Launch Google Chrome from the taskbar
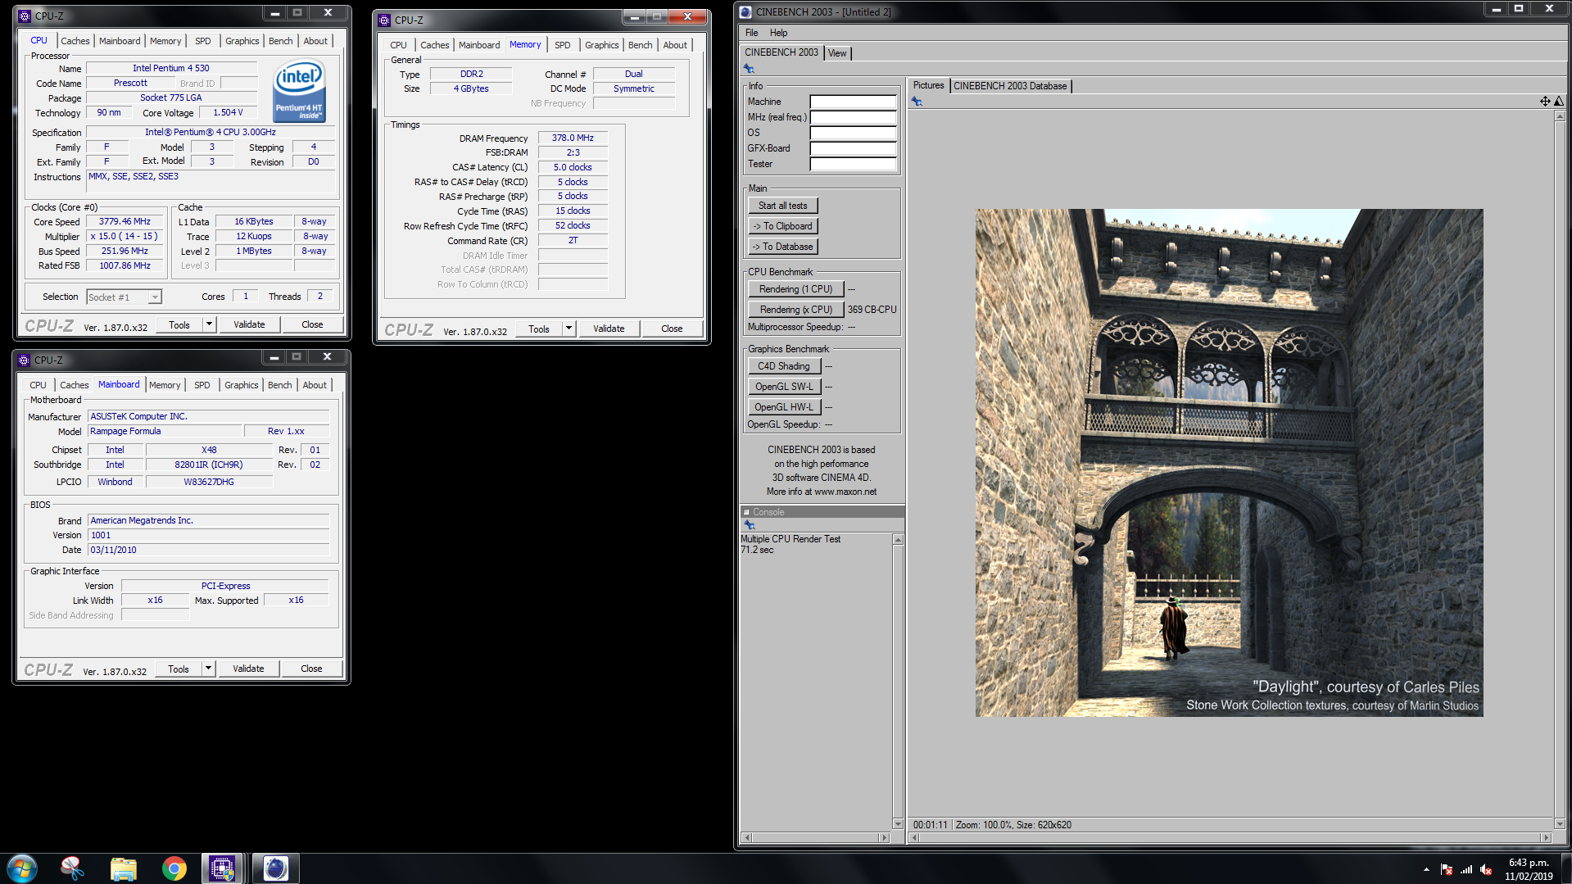 pyautogui.click(x=174, y=868)
